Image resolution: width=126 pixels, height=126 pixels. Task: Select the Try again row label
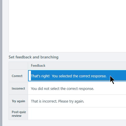[x=18, y=101]
